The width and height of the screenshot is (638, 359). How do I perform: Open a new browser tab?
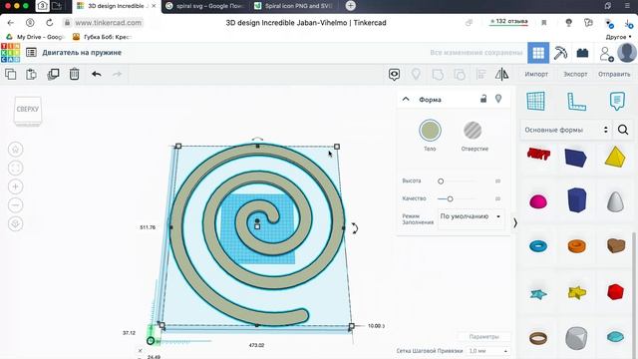pyautogui.click(x=350, y=6)
